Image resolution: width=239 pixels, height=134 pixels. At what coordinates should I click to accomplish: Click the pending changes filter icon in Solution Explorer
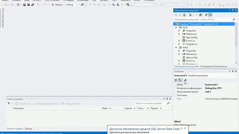[x=190, y=15]
